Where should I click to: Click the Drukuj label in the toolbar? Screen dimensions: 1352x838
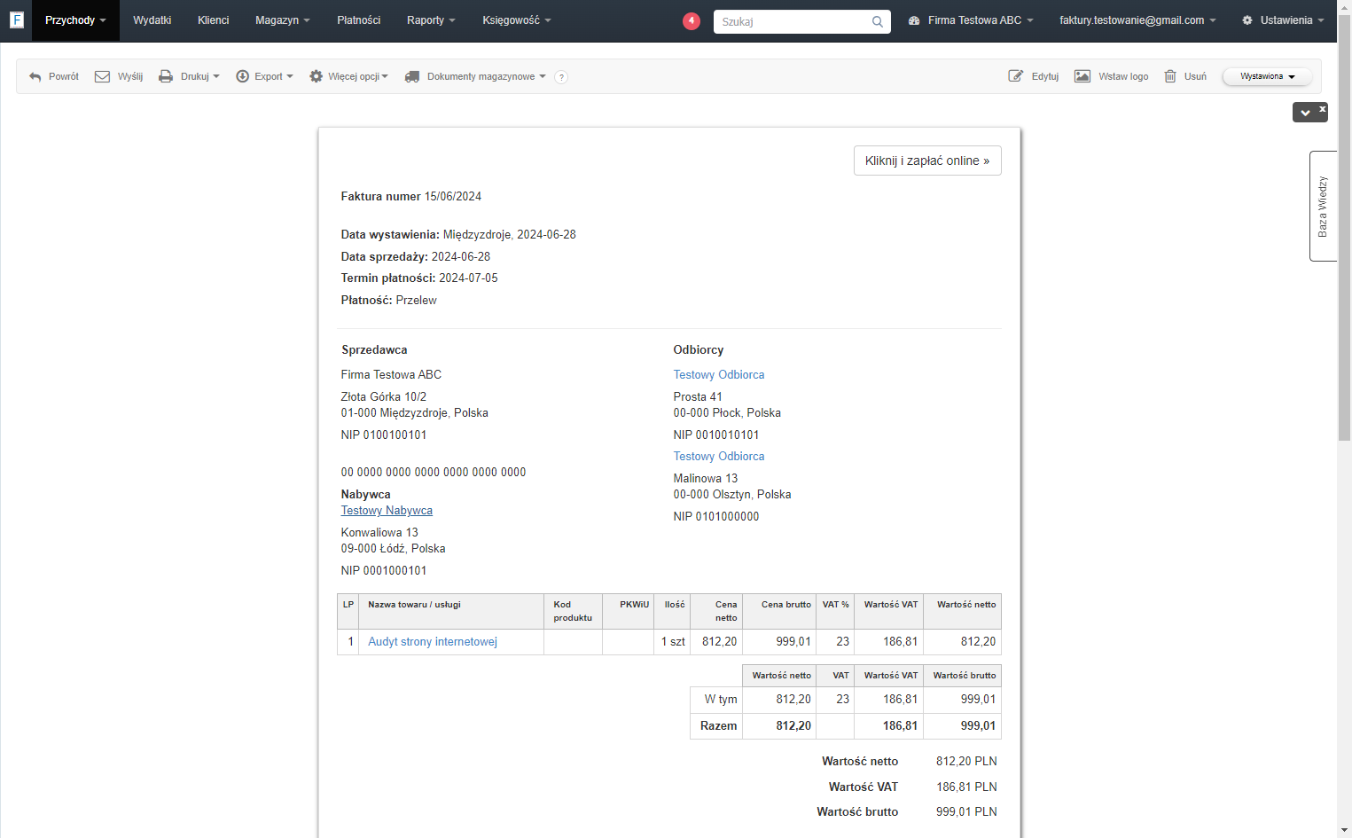195,77
